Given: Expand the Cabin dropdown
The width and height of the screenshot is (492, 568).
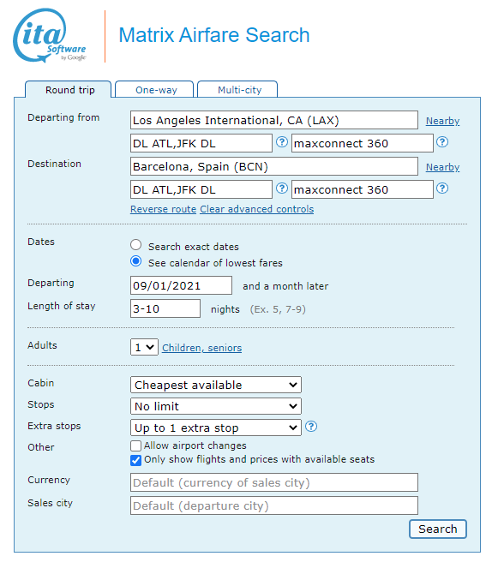Looking at the screenshot, I should pos(215,385).
